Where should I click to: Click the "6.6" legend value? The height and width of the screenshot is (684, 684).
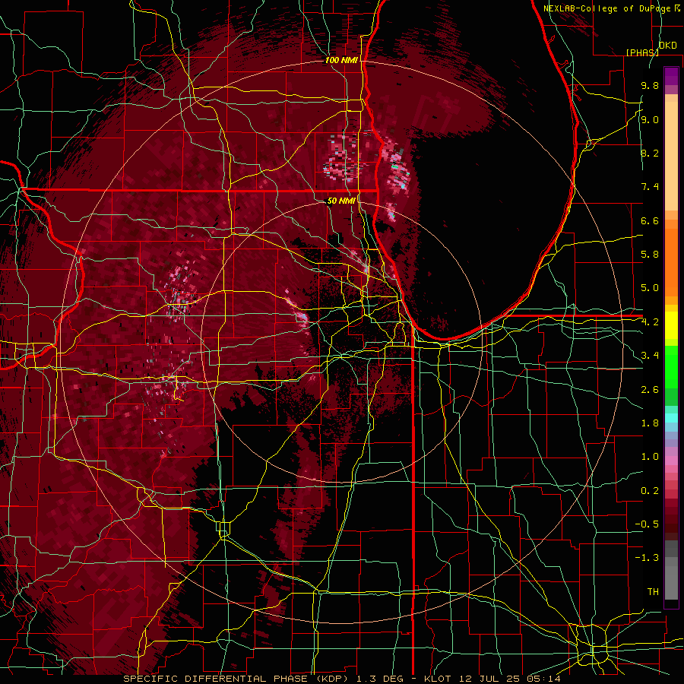click(650, 220)
